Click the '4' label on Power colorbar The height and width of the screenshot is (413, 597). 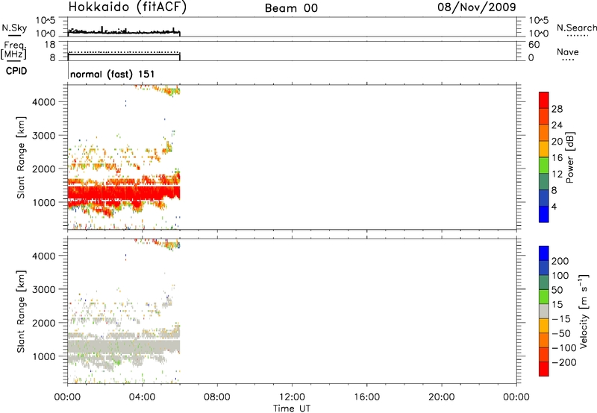coord(554,206)
